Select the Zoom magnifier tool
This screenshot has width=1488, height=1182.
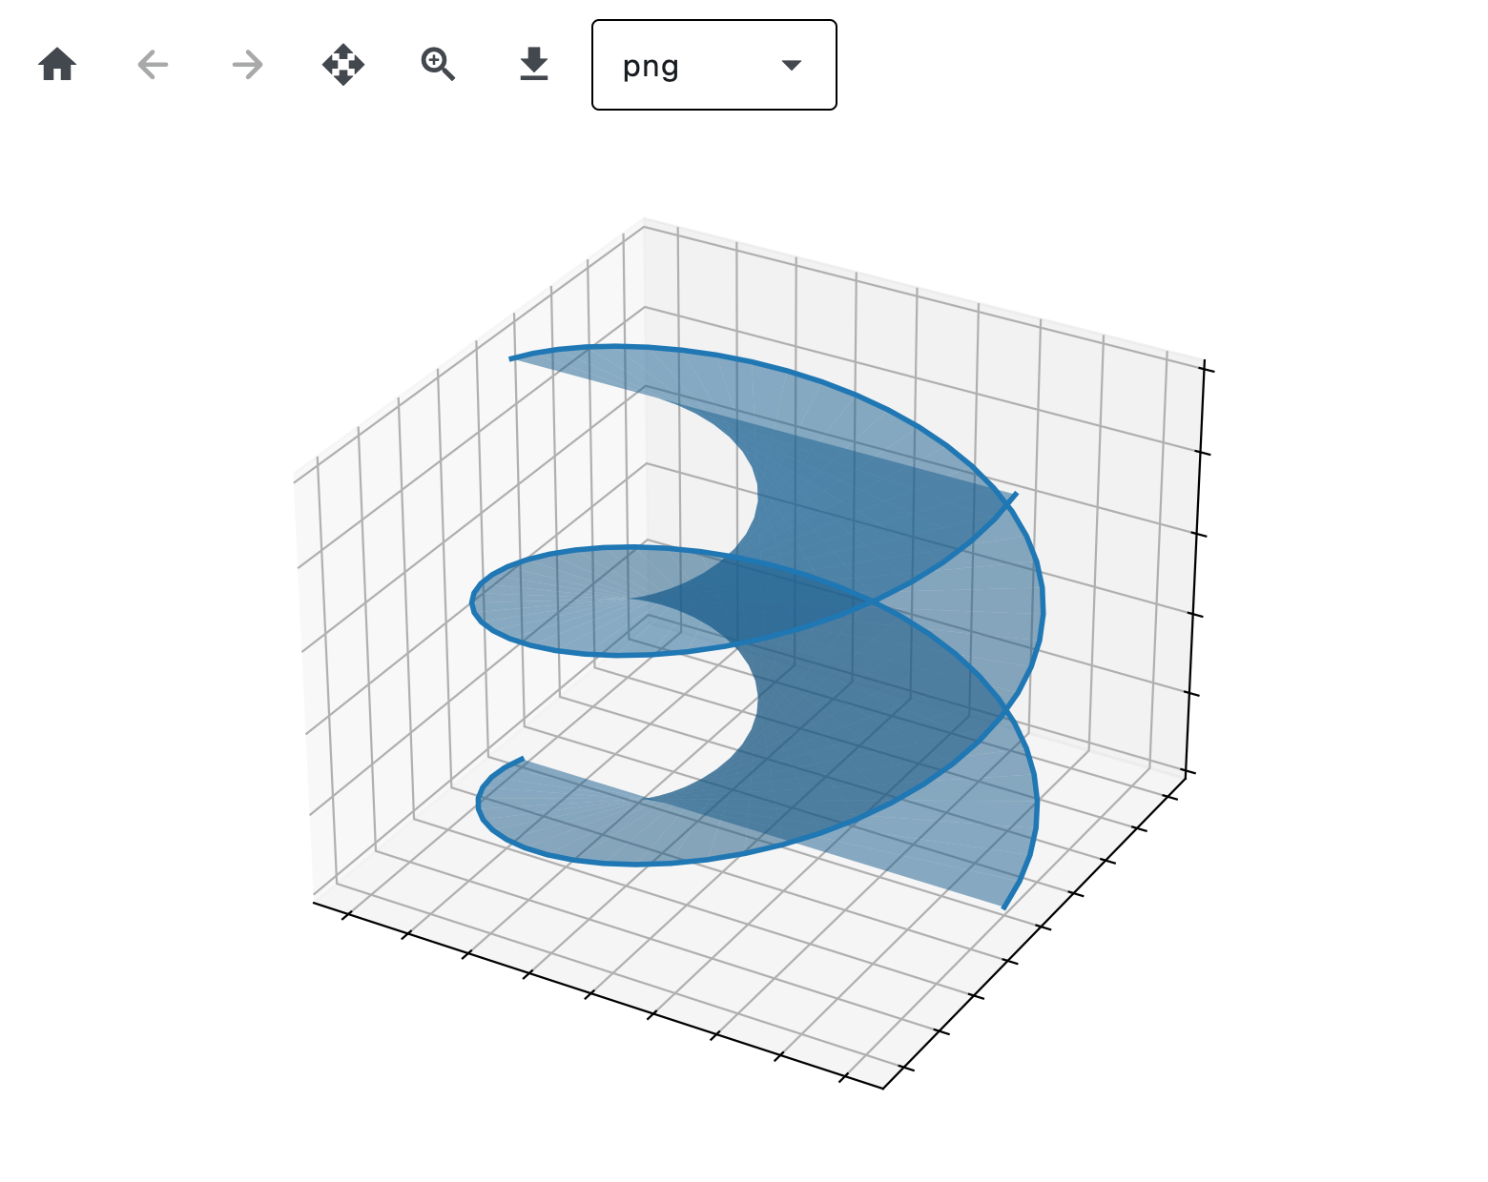coord(438,66)
